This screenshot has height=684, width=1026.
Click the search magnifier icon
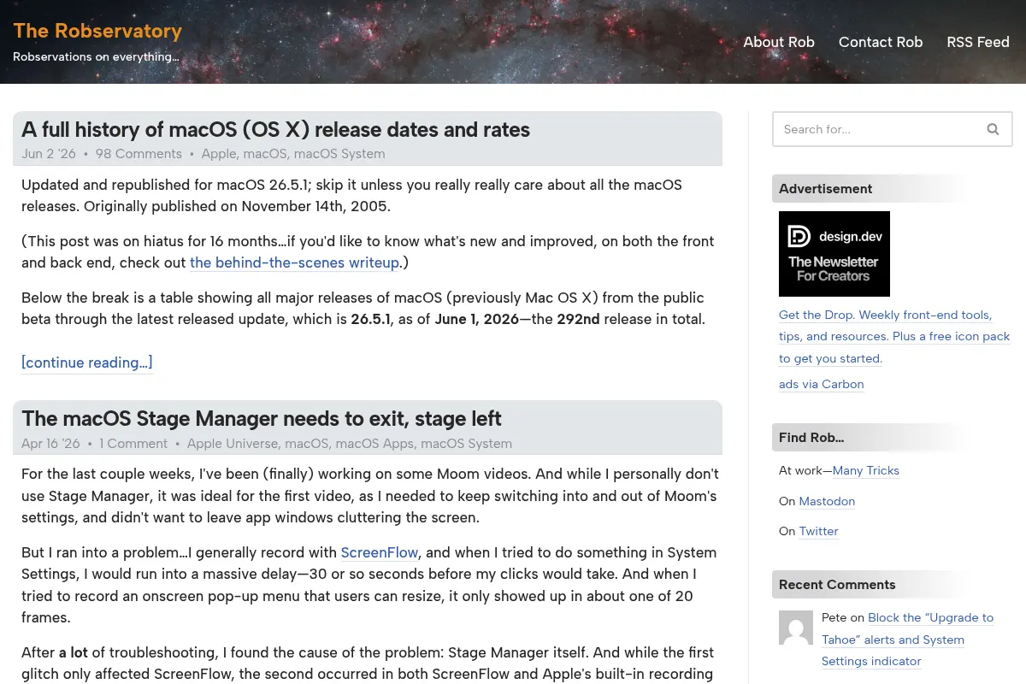click(993, 129)
